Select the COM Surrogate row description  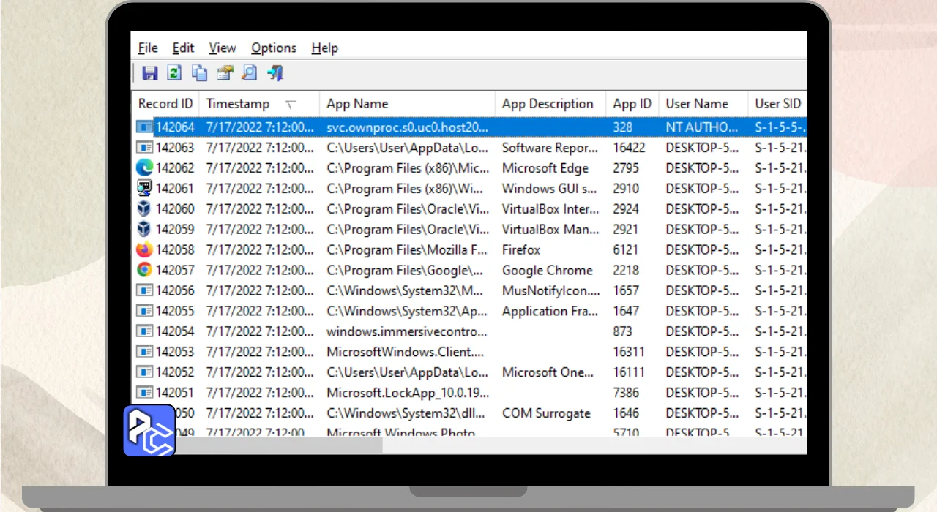[x=546, y=413]
